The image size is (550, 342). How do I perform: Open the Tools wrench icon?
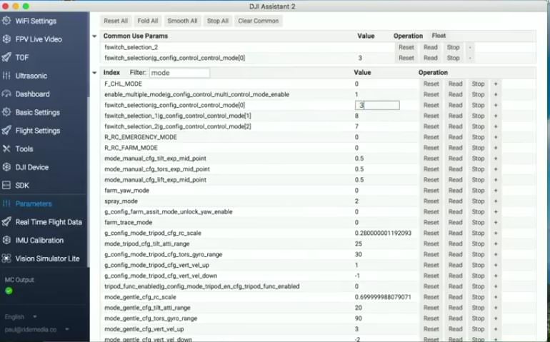click(x=6, y=149)
